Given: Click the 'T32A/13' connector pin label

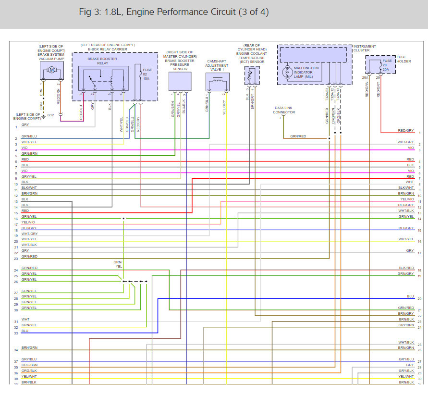Looking at the screenshot, I should pyautogui.click(x=338, y=94).
